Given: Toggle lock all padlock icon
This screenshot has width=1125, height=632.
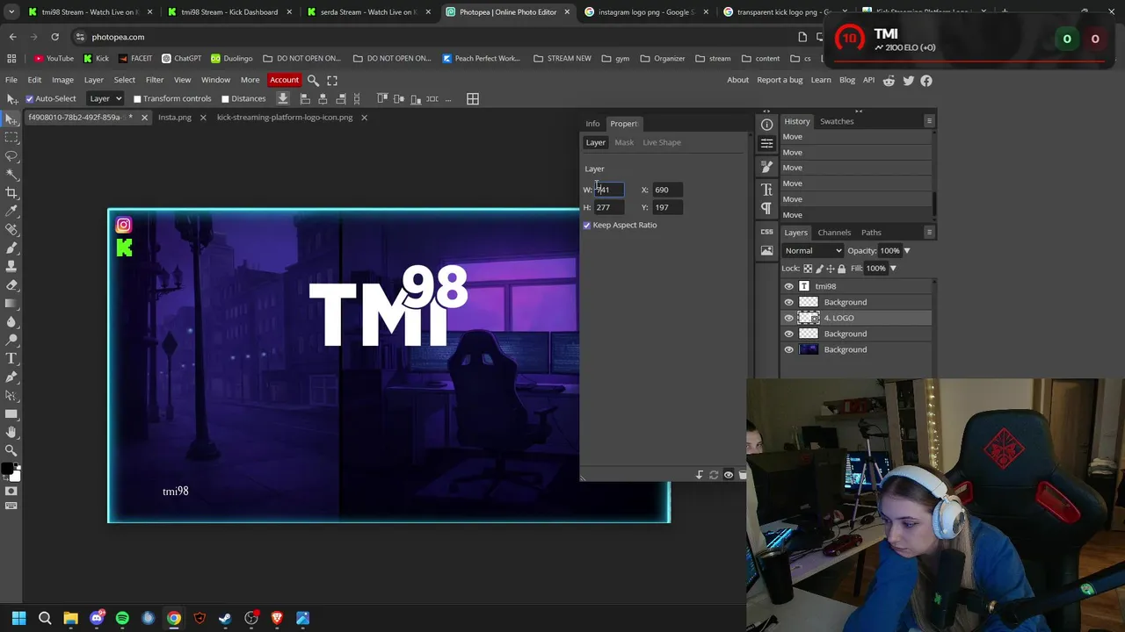Looking at the screenshot, I should click(x=841, y=269).
